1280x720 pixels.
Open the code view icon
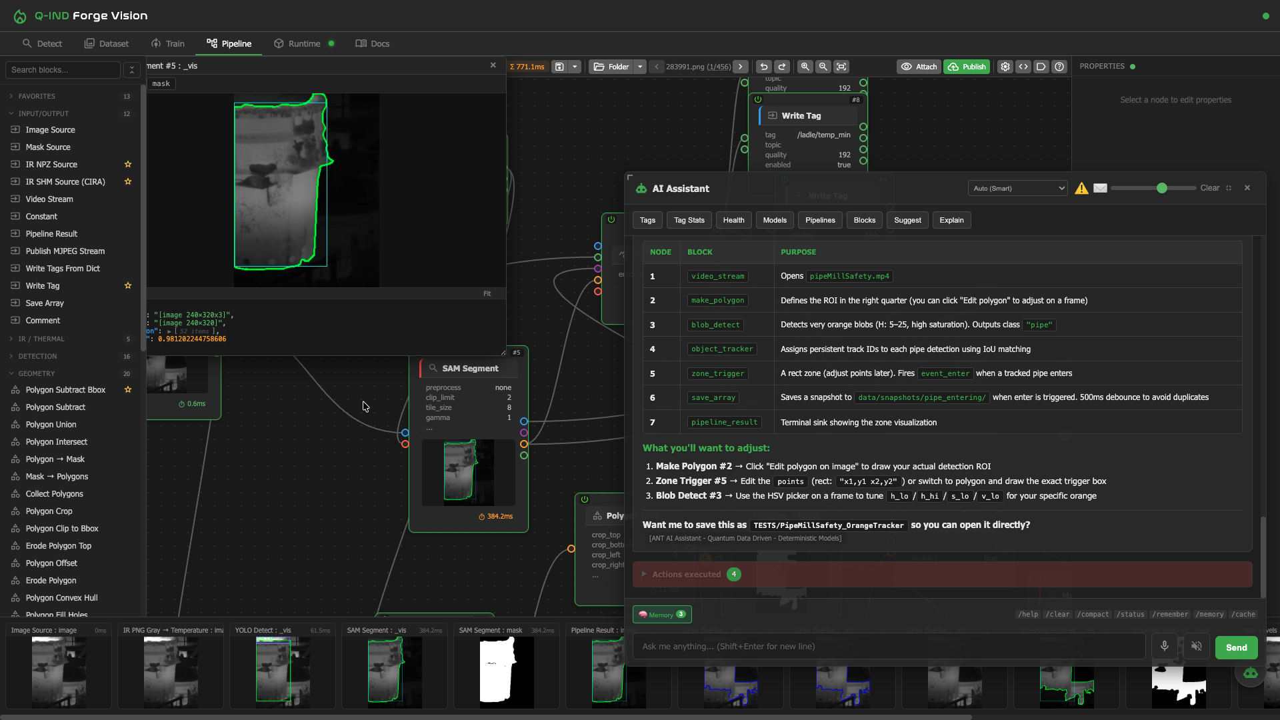[1023, 67]
